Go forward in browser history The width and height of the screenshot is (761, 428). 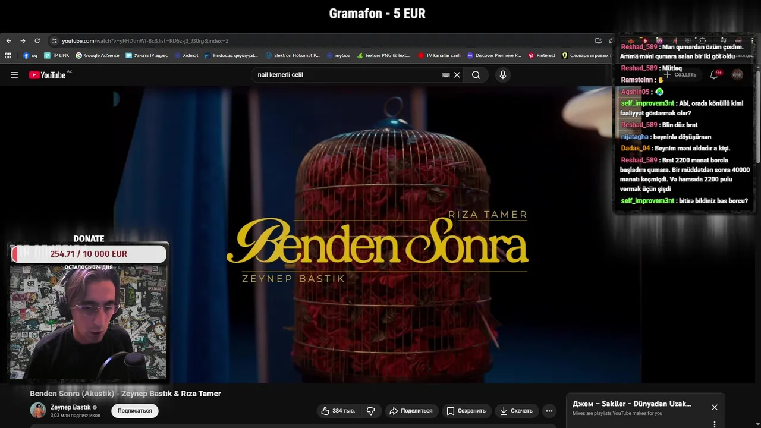(x=23, y=41)
